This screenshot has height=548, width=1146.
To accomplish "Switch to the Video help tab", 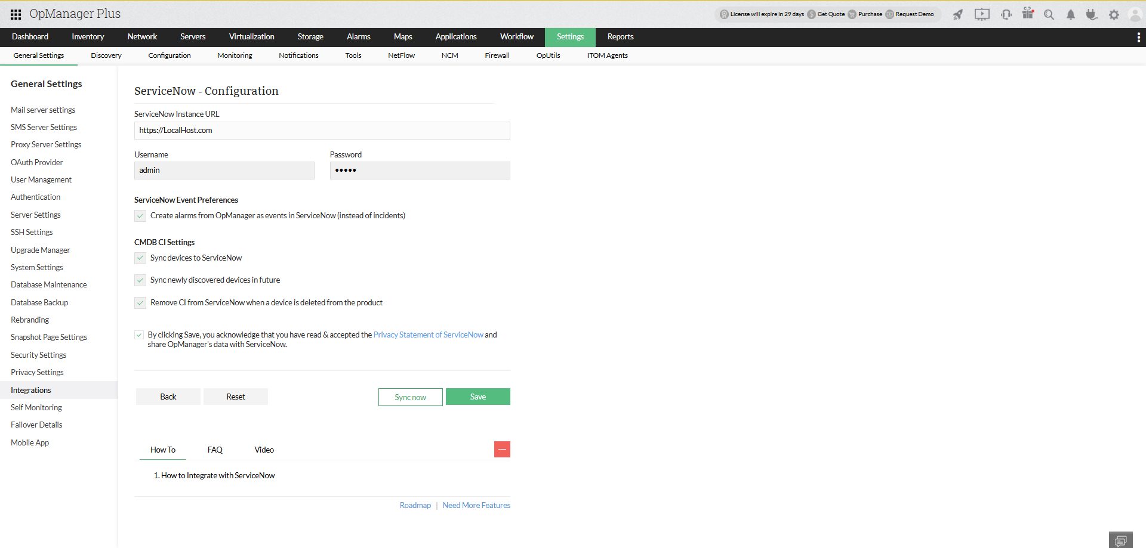I will tap(264, 450).
